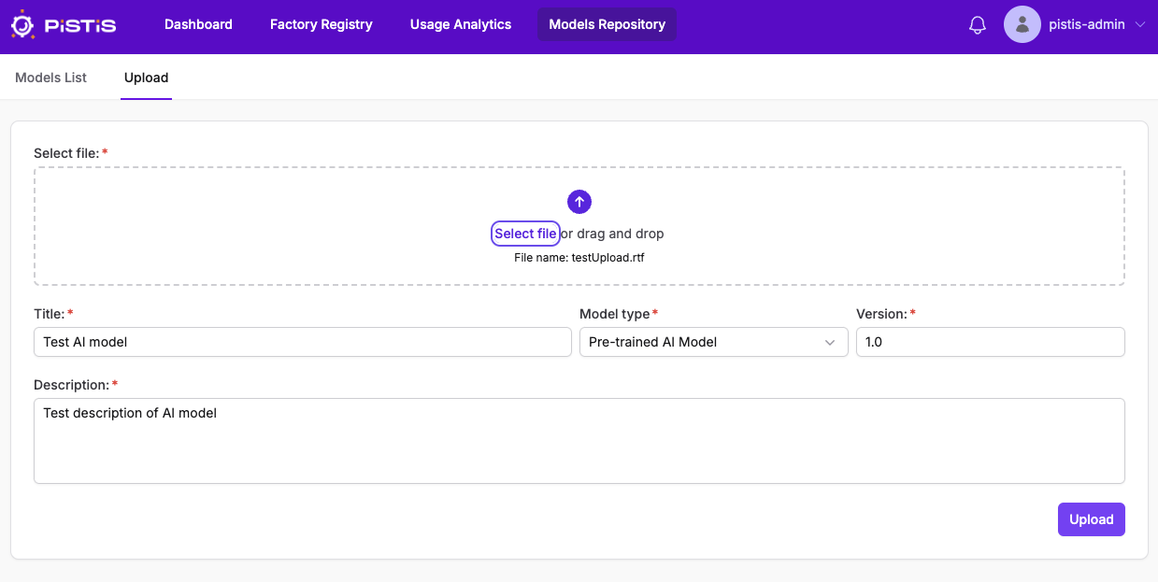Open Usage Analytics
The height and width of the screenshot is (582, 1158).
461,24
